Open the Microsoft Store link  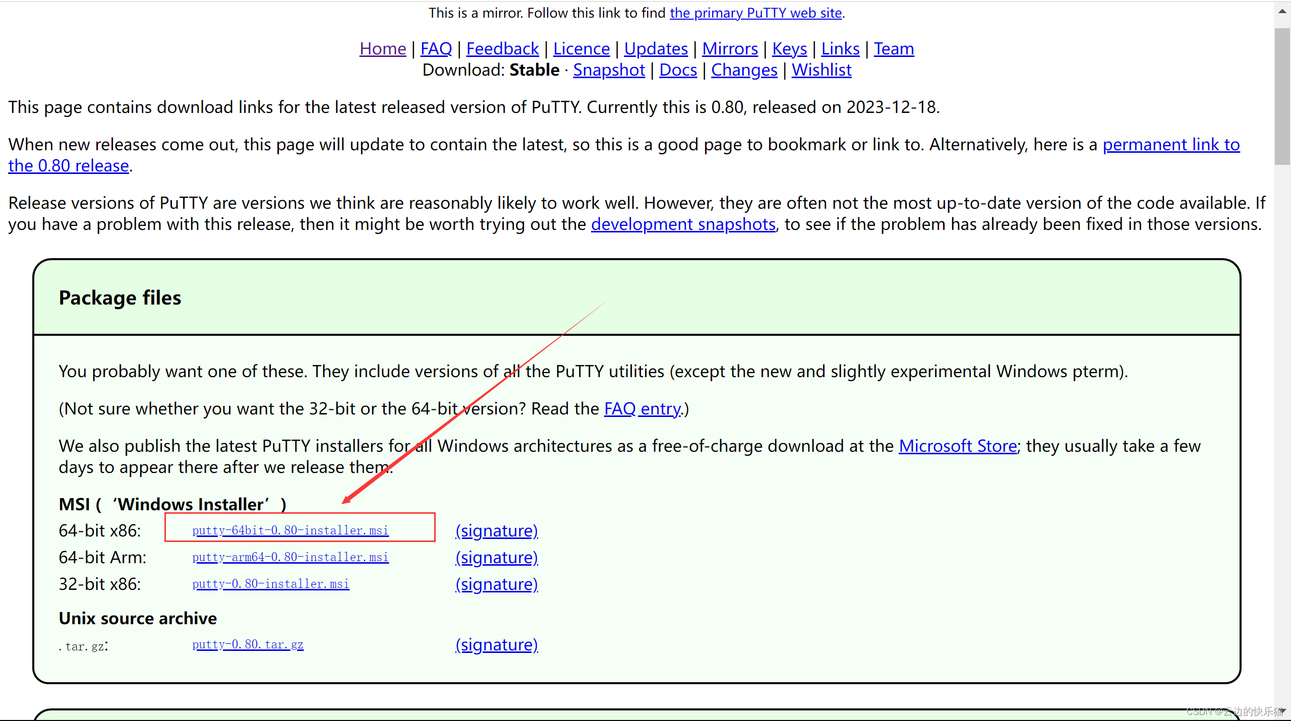(x=958, y=446)
